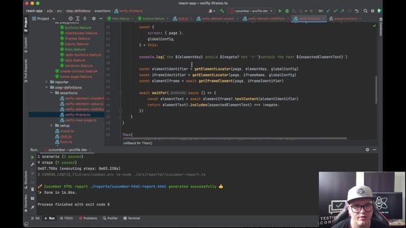This screenshot has width=406, height=228.
Task: Click collapse all icon in Project panel
Action: tap(84, 18)
